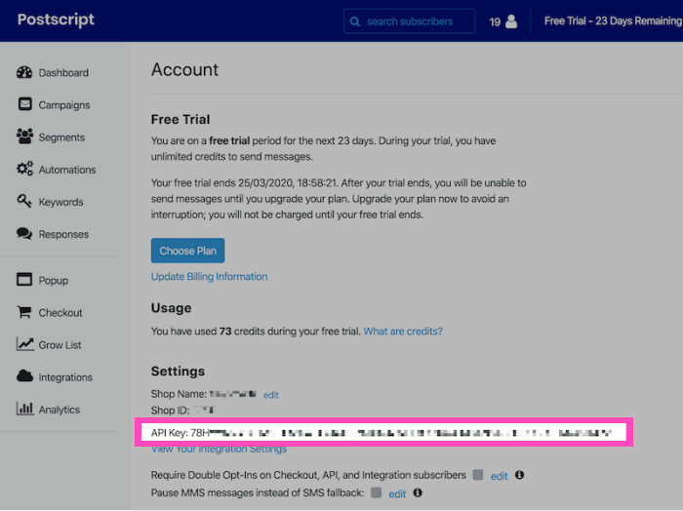The width and height of the screenshot is (683, 511).
Task: Toggle Require Double Opt-Ins checkbox
Action: click(477, 475)
